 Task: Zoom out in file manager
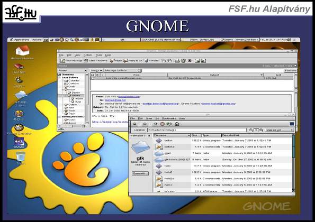coord(251,130)
